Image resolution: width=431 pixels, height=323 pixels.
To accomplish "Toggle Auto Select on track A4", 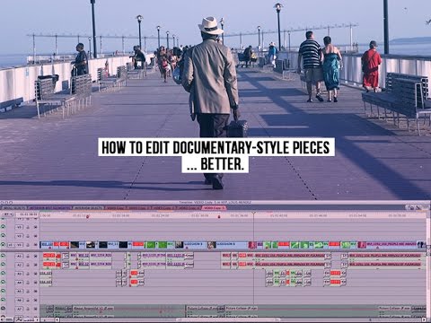I will (x=35, y=283).
